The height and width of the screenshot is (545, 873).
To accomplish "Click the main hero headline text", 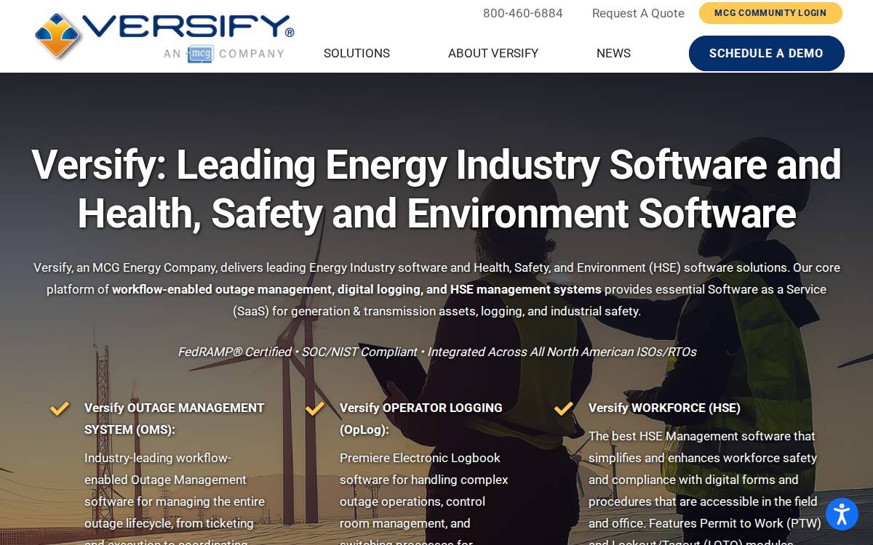I will (436, 189).
